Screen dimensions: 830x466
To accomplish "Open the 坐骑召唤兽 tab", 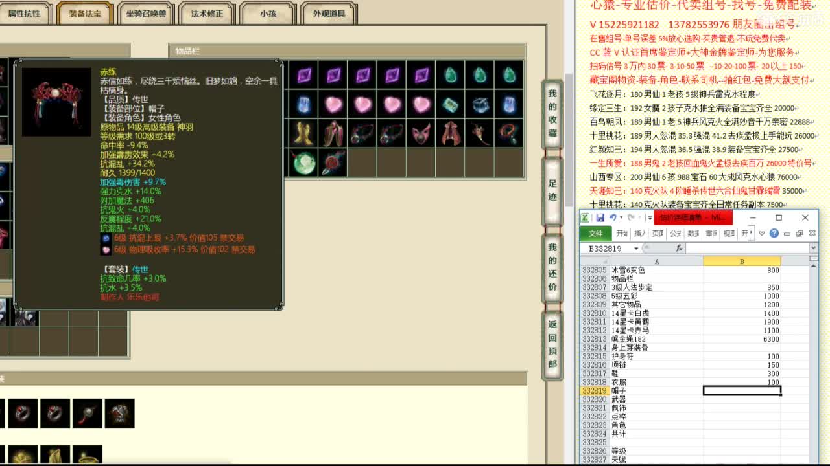I will click(x=145, y=14).
